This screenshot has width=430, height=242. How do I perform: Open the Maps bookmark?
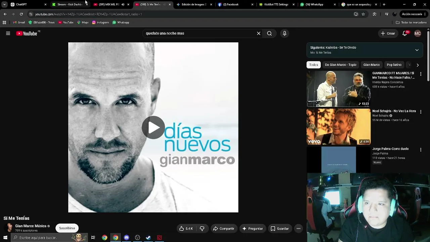(83, 23)
